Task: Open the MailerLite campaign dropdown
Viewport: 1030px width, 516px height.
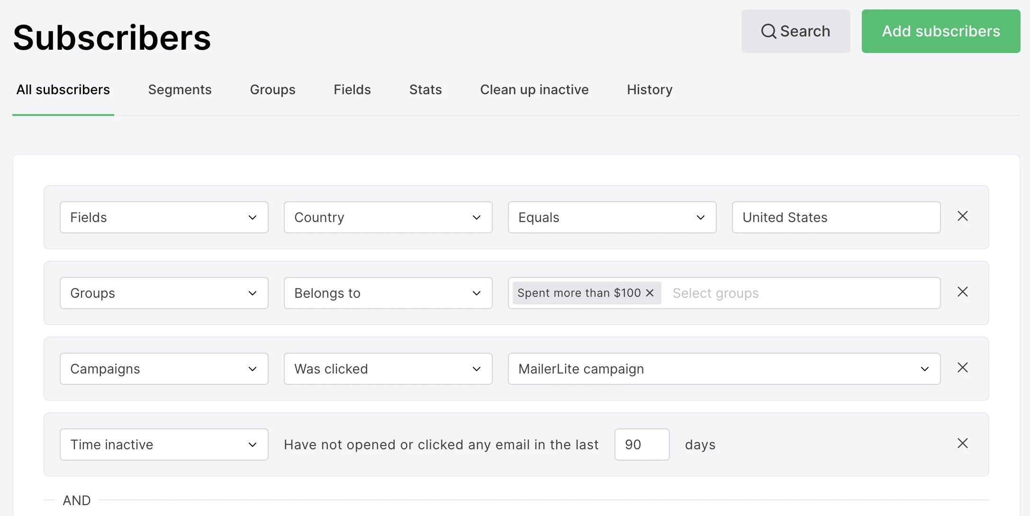Action: pos(723,369)
